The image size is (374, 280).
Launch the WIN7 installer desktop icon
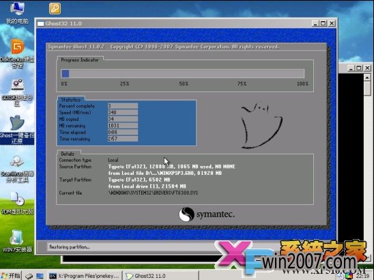pos(17,241)
